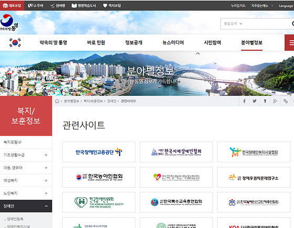
Task: Select 노인복지 sidebar item
Action: [x=26, y=193]
